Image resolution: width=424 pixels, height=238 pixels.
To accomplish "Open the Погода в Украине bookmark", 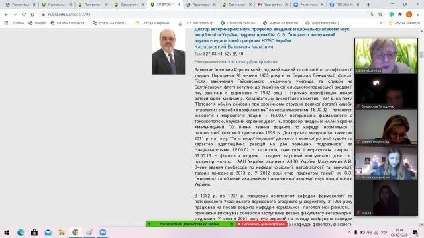I will [154, 23].
